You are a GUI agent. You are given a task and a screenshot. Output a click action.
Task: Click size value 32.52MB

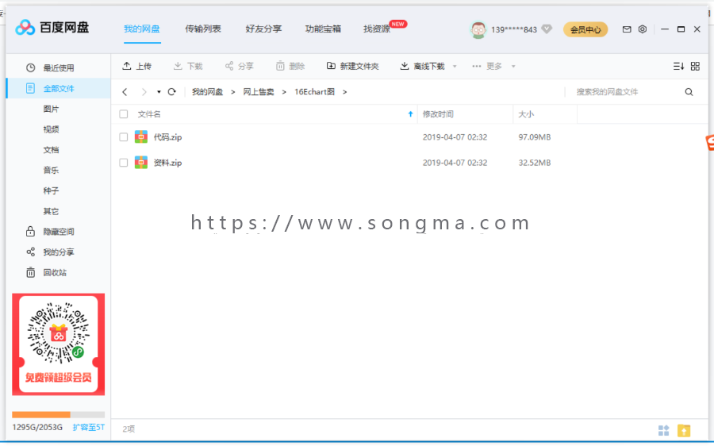(x=535, y=163)
